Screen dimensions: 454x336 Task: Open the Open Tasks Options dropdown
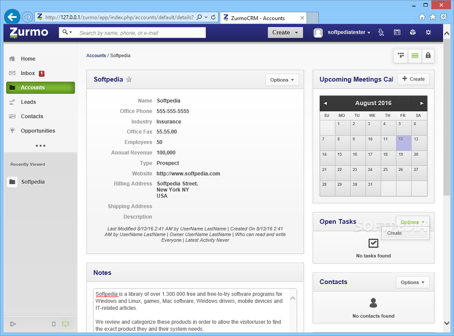click(412, 222)
